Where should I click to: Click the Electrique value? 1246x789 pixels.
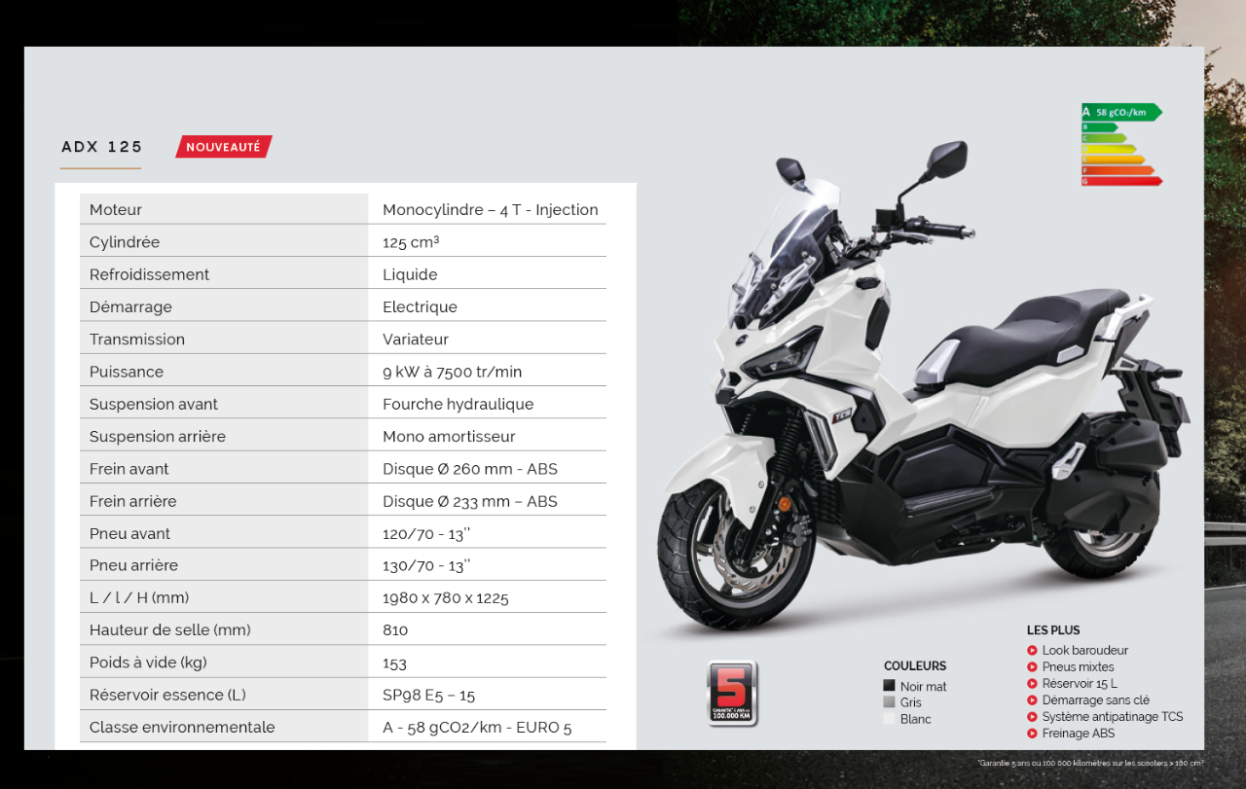420,306
